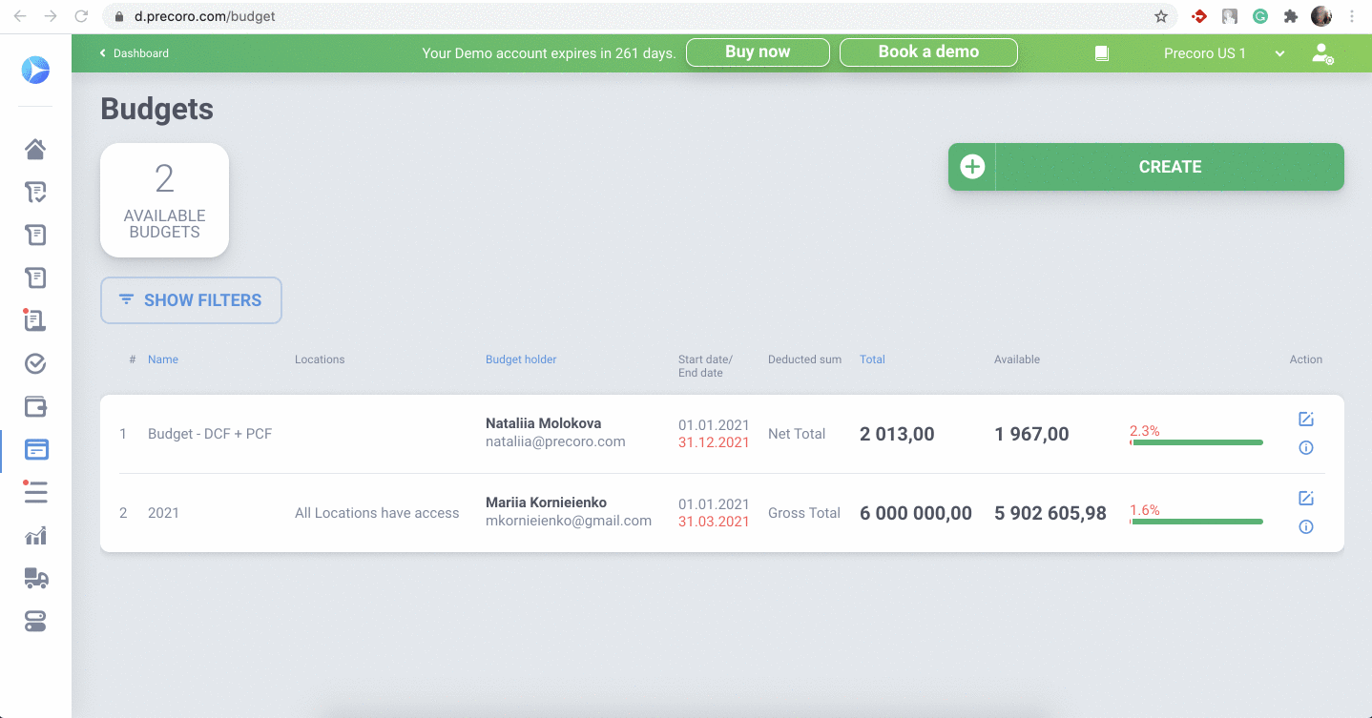Screen dimensions: 1372x718
Task: Click the "Net Total" deducted sum cell
Action: (797, 434)
